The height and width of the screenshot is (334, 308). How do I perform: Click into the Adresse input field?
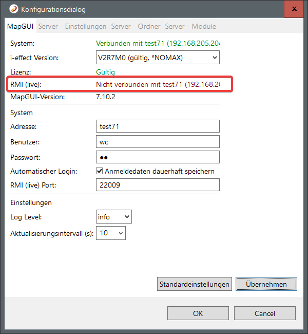[158, 126]
